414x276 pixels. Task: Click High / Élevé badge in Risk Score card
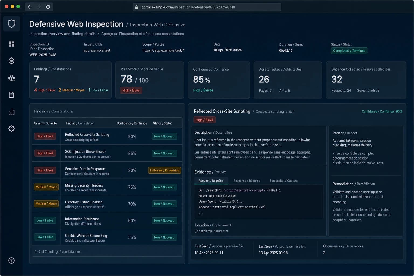(131, 90)
